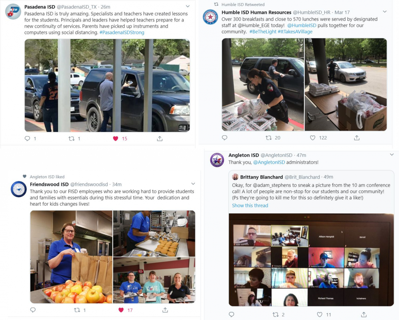This screenshot has width=399, height=320.
Task: Open the conference call screenshot image
Action: point(311,260)
